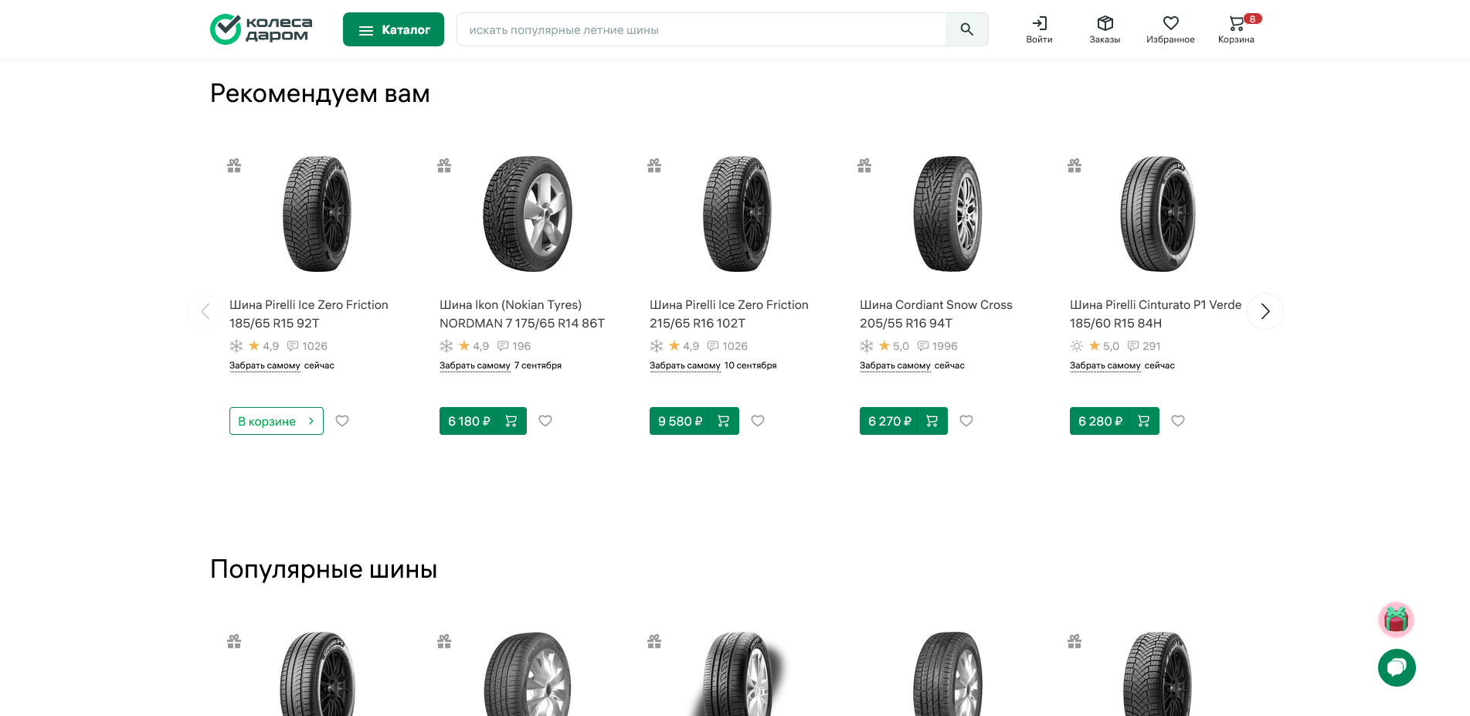Image resolution: width=1470 pixels, height=716 pixels.
Task: Add Pirelli Cinturato P1 Verde to favorites
Action: coord(1178,421)
